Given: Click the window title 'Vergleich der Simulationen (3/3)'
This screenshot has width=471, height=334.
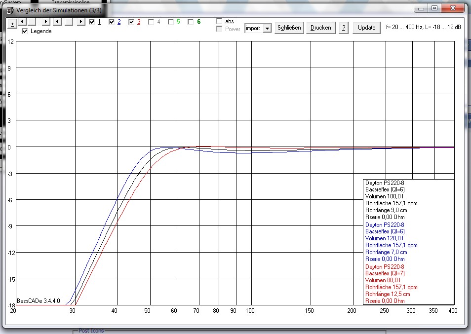Looking at the screenshot, I should [x=59, y=10].
